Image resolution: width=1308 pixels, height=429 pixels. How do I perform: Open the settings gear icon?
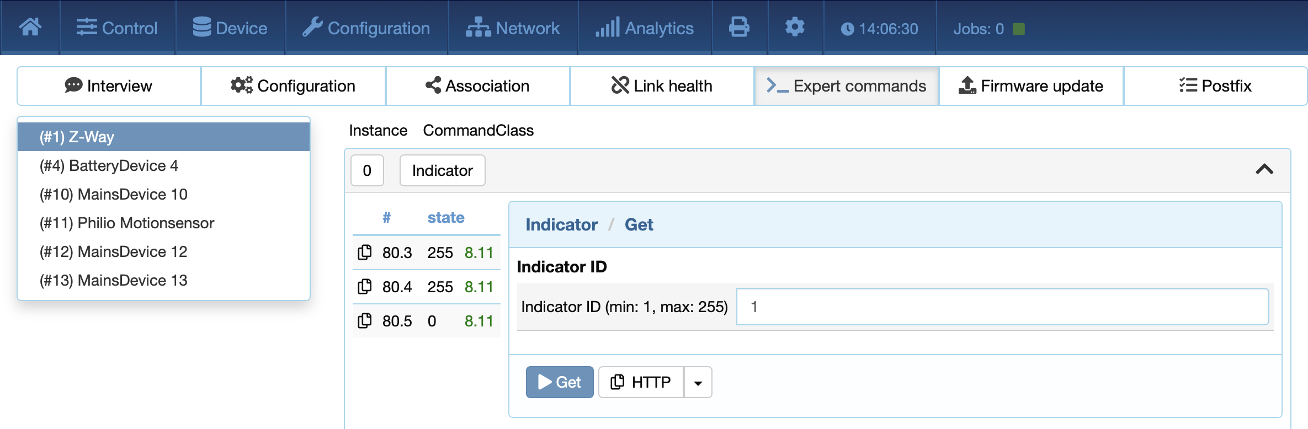pyautogui.click(x=795, y=27)
